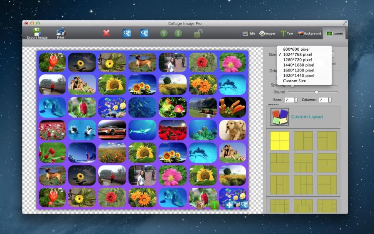Select the underwater coral reef photo
This screenshot has height=234, width=374.
point(203,130)
